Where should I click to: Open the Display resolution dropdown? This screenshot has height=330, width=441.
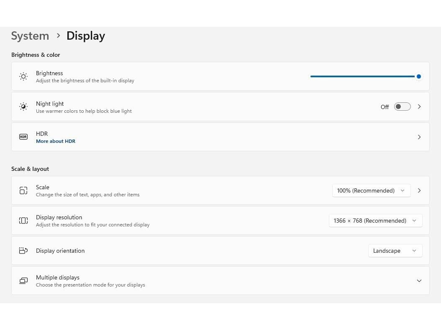pos(375,221)
